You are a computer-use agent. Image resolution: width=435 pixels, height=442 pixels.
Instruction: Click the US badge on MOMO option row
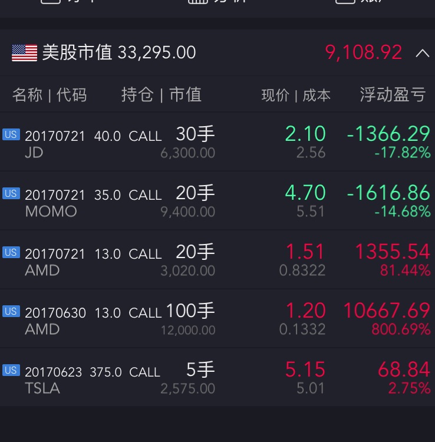pos(11,193)
